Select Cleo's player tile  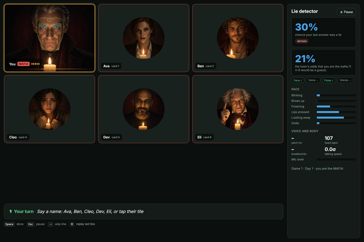(49, 109)
